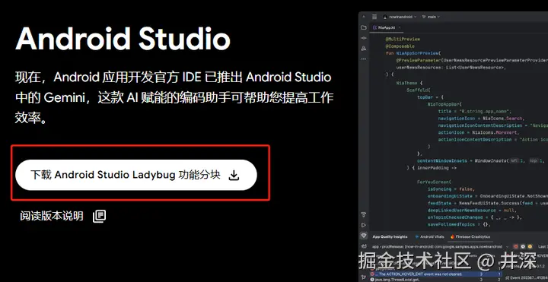548x282 pixels.
Task: Expand the nowinandroid project dropdown
Action: click(400, 17)
